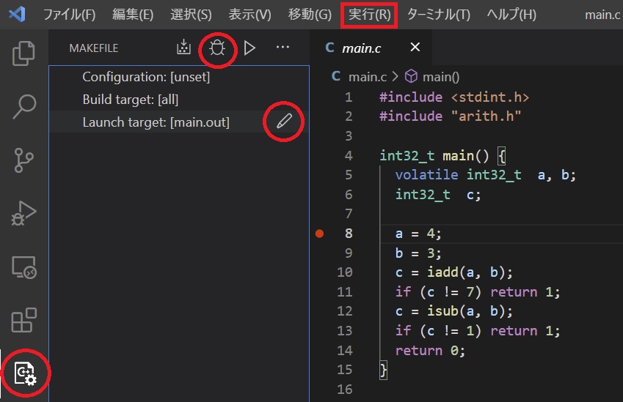This screenshot has height=402, width=623.
Task: Build the makefile target icon
Action: click(x=183, y=47)
